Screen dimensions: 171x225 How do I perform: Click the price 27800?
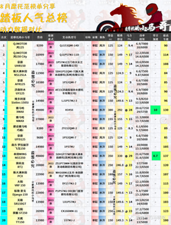click(x=40, y=119)
